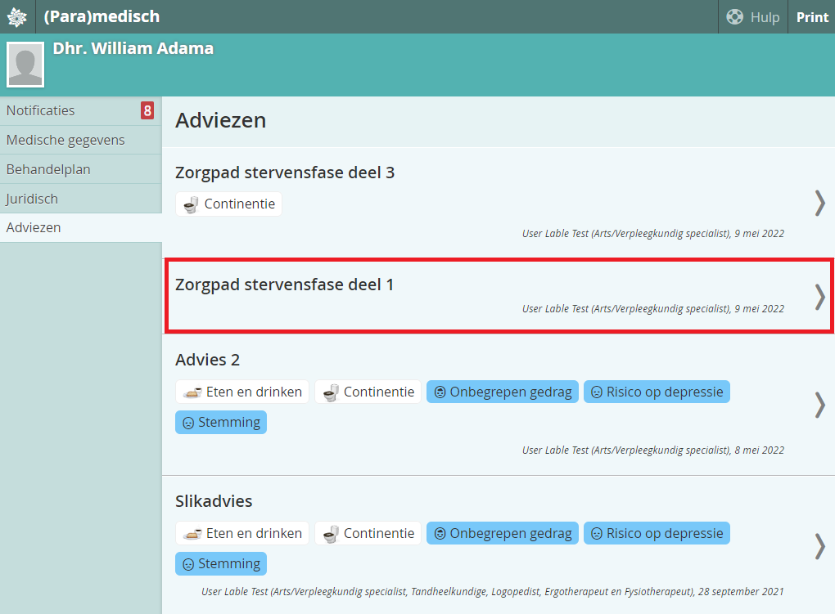Viewport: 835px width, 614px height.
Task: Click food icon in Slikadvies tag
Action: coord(192,534)
